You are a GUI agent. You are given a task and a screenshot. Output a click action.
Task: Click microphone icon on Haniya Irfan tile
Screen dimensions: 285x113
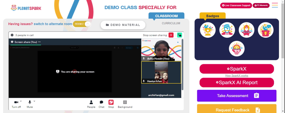click(144, 81)
